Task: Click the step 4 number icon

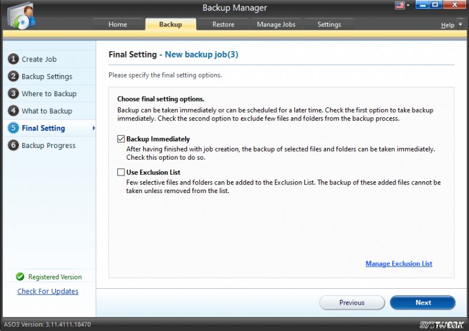Action: (13, 110)
